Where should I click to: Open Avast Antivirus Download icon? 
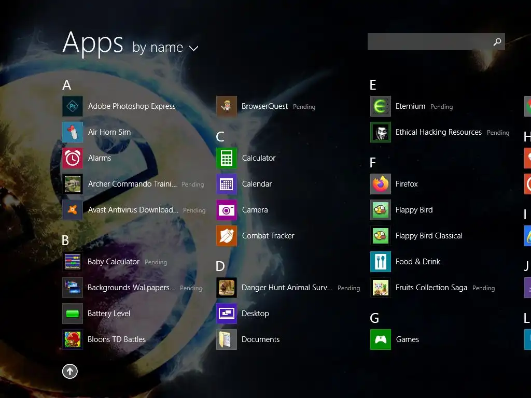73,210
